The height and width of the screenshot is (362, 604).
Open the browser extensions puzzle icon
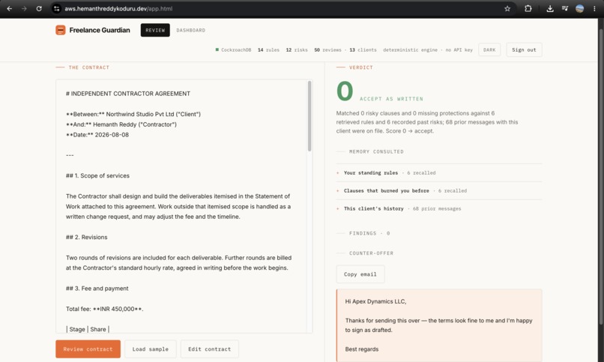pyautogui.click(x=528, y=8)
